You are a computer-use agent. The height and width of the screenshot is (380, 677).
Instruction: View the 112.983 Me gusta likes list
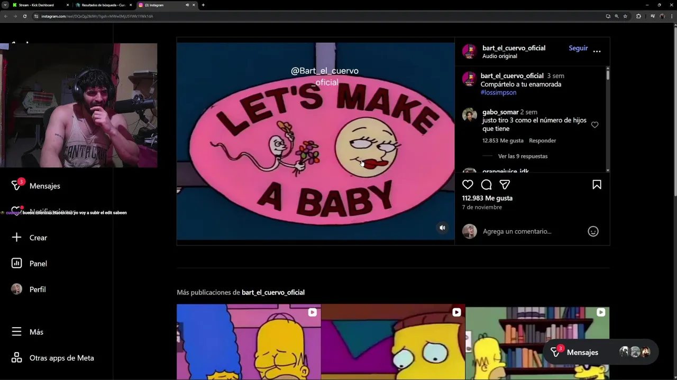coord(487,198)
